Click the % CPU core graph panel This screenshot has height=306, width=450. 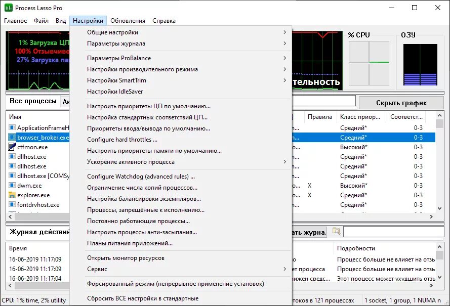coord(369,63)
